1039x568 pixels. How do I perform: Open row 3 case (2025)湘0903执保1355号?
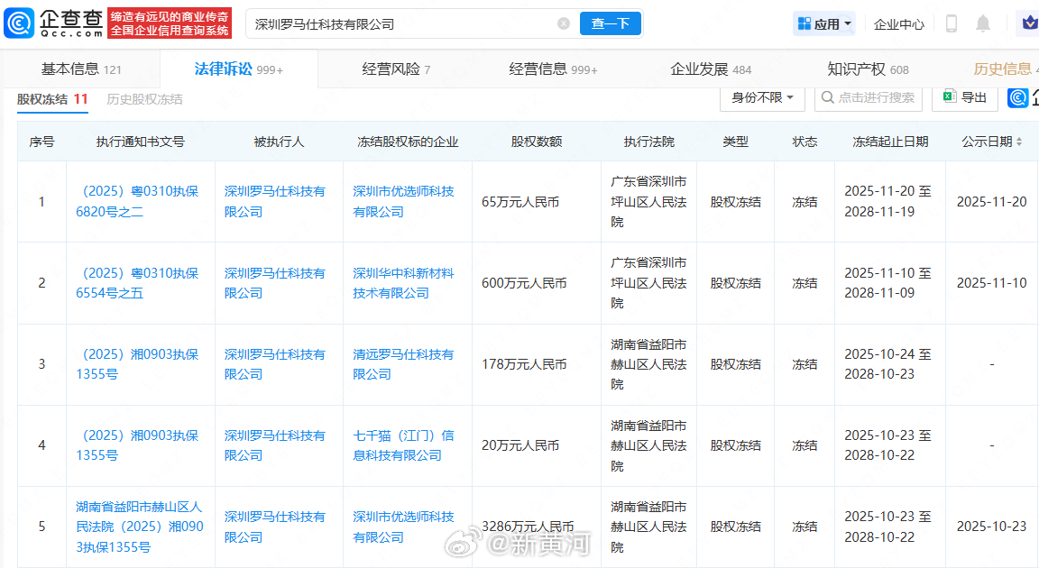point(137,364)
